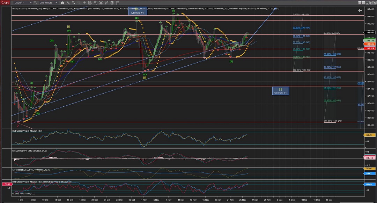Click the zoom out magnifier icon
Viewport: 377px width, 203px height.
click(x=79, y=2)
